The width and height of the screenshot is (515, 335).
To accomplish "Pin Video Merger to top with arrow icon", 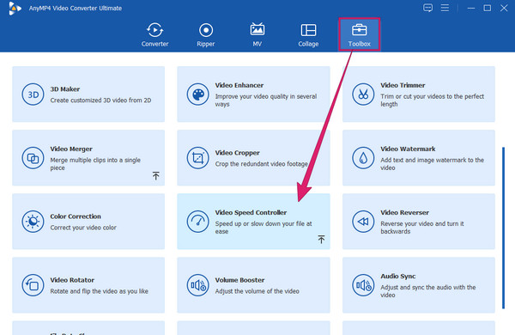I will pos(156,175).
